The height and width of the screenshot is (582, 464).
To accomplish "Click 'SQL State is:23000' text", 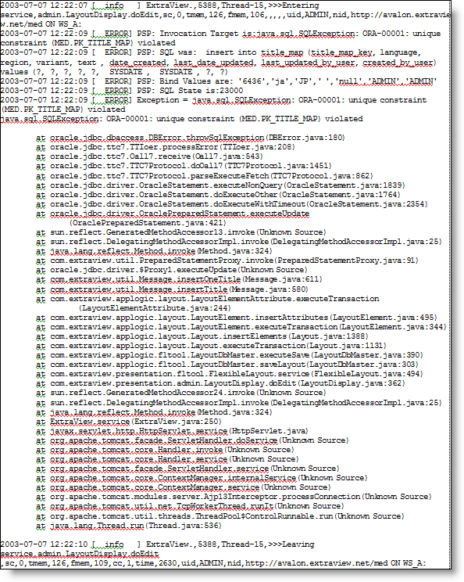I will pyautogui.click(x=202, y=91).
